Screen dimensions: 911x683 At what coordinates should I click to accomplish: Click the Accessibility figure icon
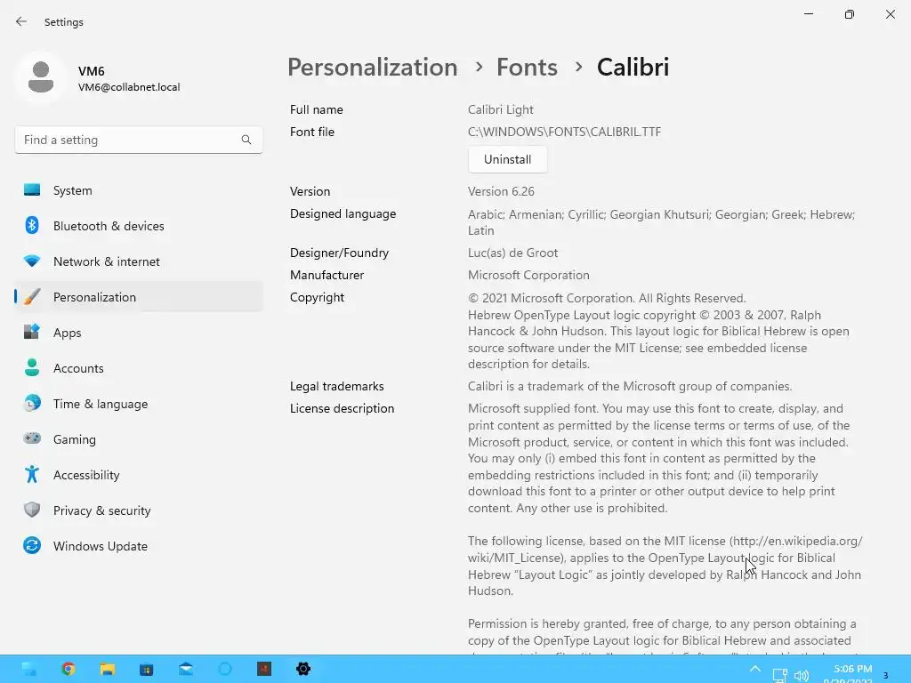[x=32, y=475]
